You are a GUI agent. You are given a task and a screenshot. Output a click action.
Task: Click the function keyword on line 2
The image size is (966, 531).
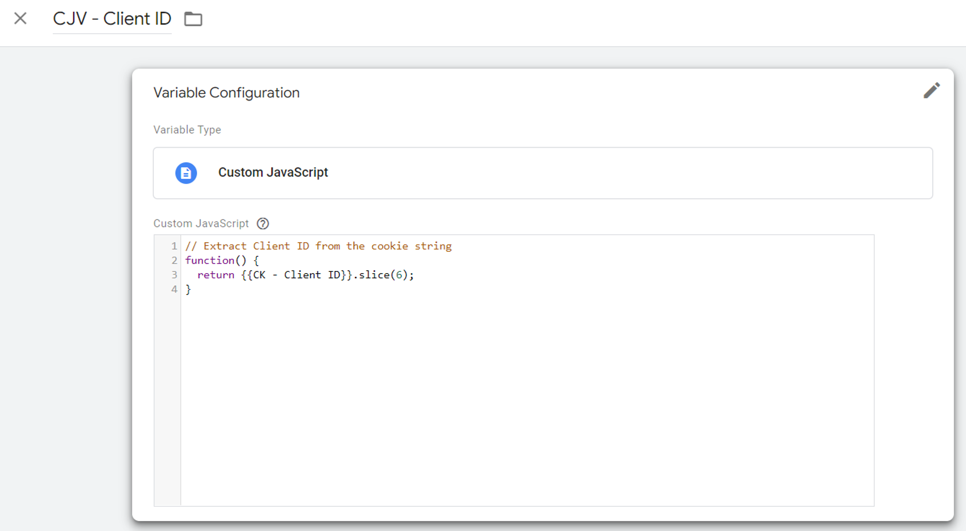click(209, 260)
